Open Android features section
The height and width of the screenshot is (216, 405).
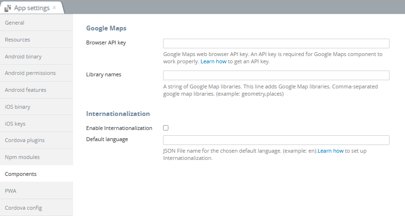36,90
